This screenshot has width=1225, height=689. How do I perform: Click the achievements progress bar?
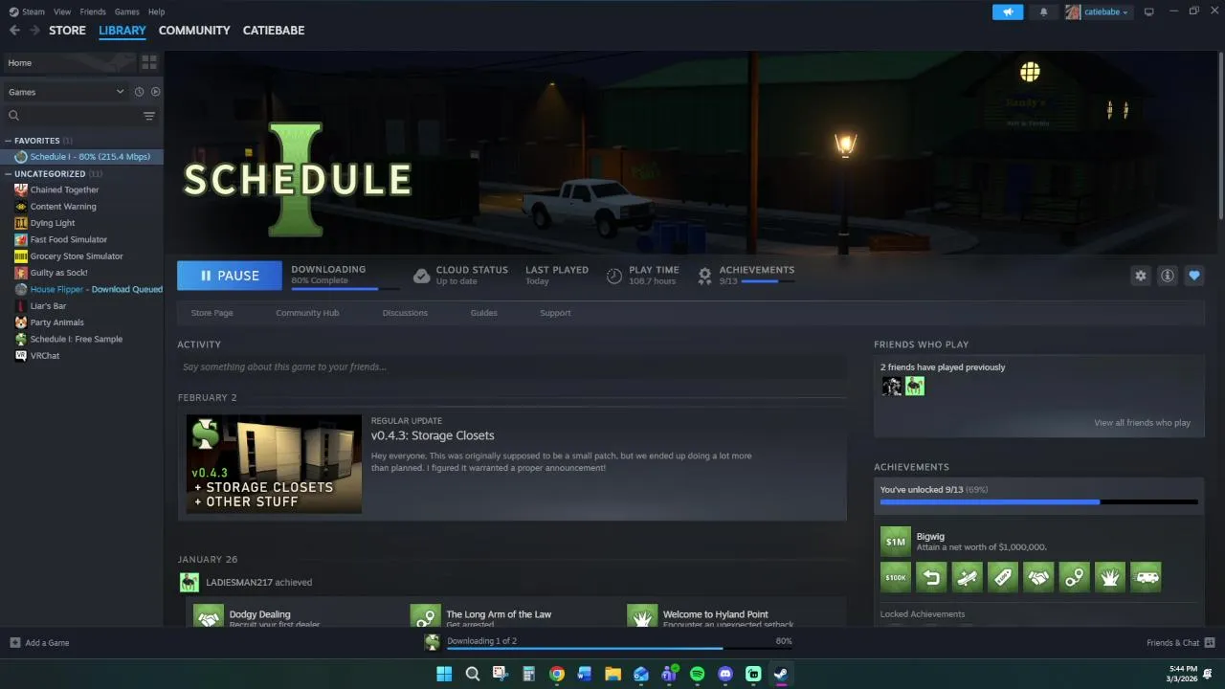tap(1038, 501)
